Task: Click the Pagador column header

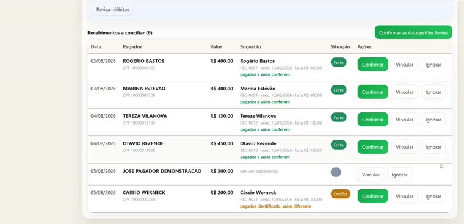Action: point(132,47)
